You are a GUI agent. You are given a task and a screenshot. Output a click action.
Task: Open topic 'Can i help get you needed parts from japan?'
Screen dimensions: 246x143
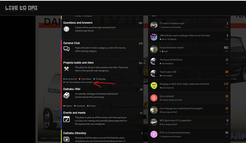pyautogui.click(x=181, y=108)
